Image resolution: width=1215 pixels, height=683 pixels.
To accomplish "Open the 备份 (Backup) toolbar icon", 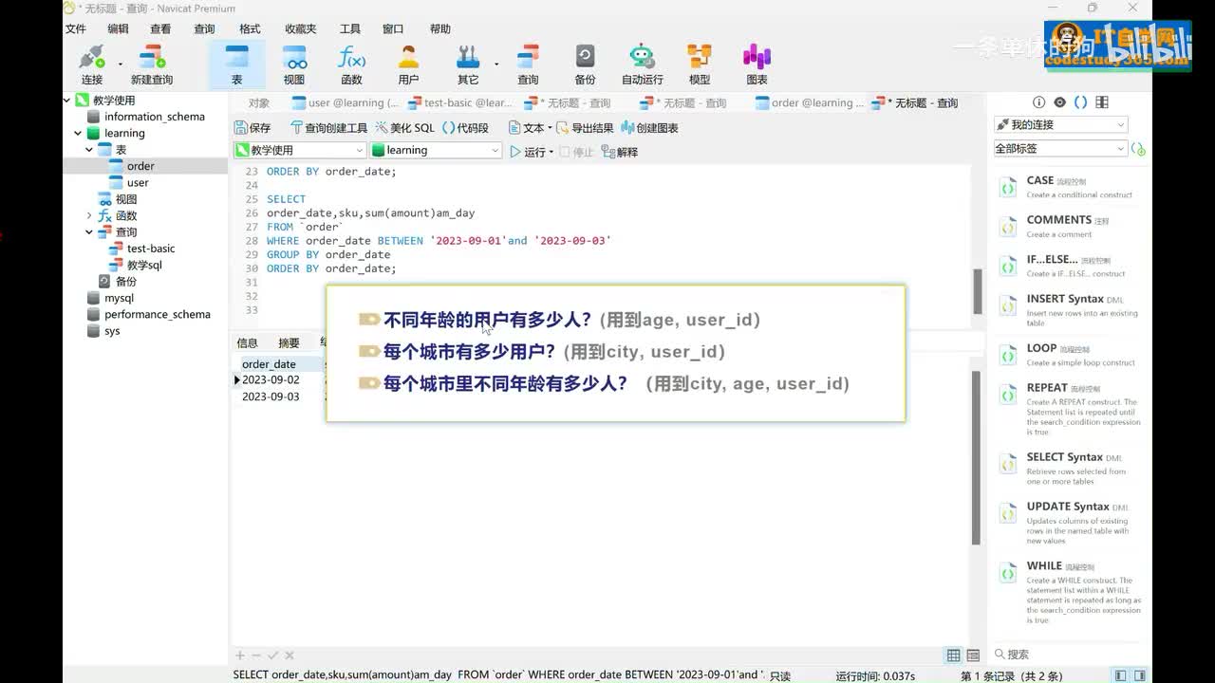I will [585, 65].
